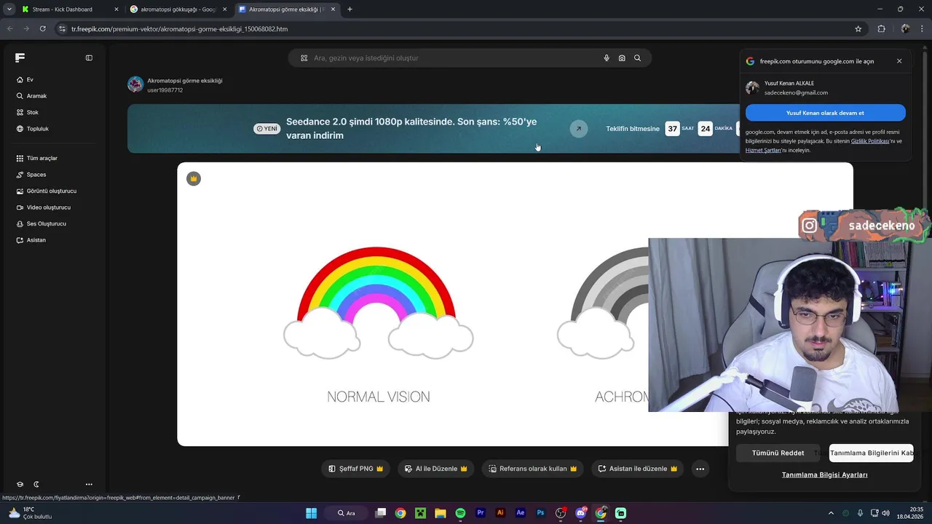Open the Chrome three-dot menu

pos(923,29)
